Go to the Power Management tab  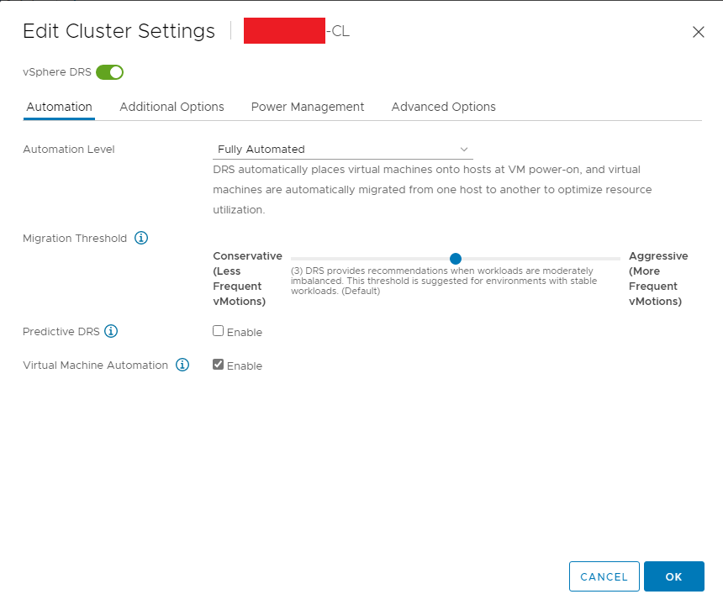pos(308,107)
